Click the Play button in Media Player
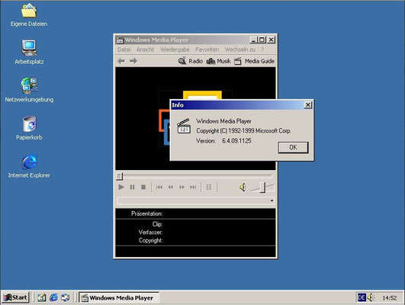 121,187
